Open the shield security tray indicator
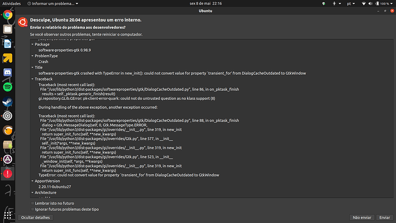 (x=324, y=3)
